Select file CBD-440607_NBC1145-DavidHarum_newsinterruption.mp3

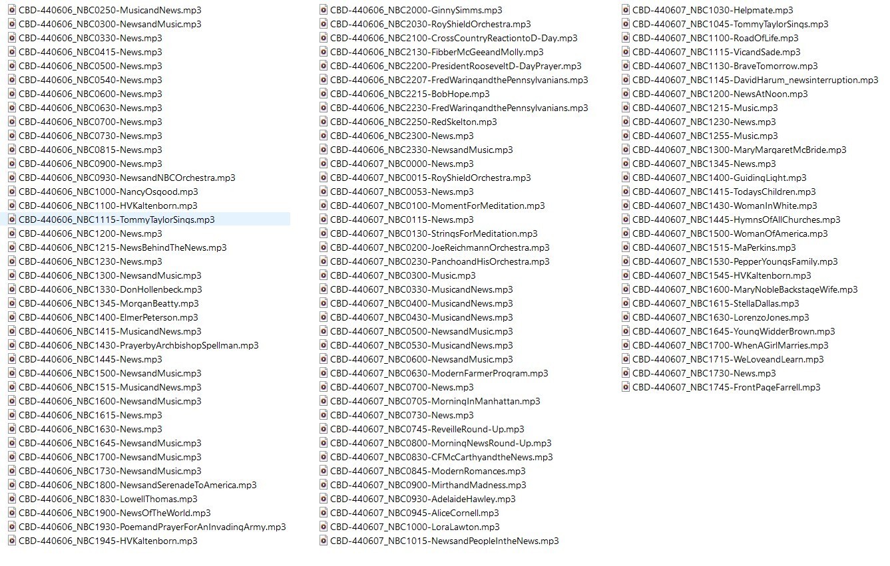coord(756,80)
